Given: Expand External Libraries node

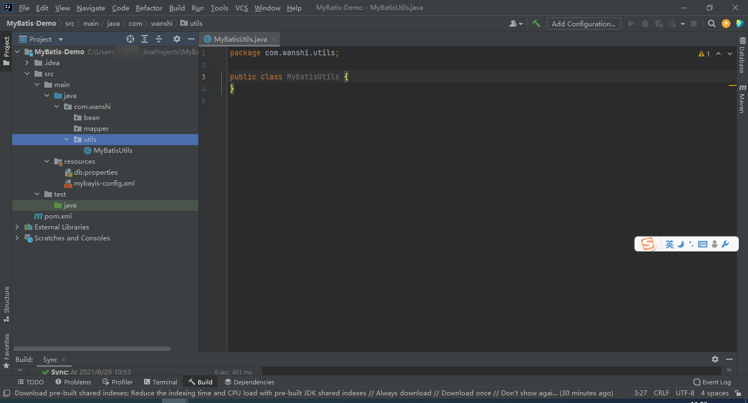Looking at the screenshot, I should pyautogui.click(x=17, y=227).
